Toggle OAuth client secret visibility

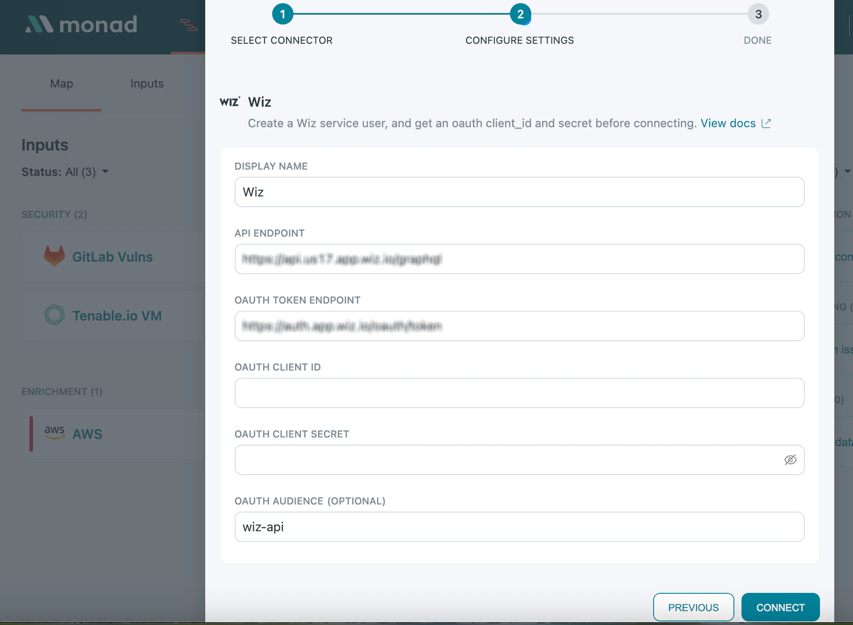point(790,460)
